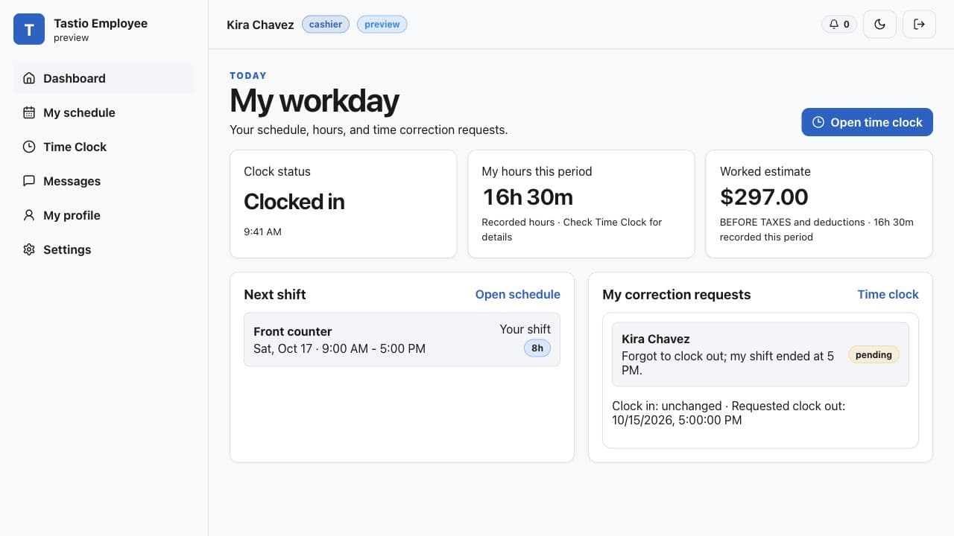
Task: Click the 9:41 AM clock-in time
Action: click(x=262, y=232)
